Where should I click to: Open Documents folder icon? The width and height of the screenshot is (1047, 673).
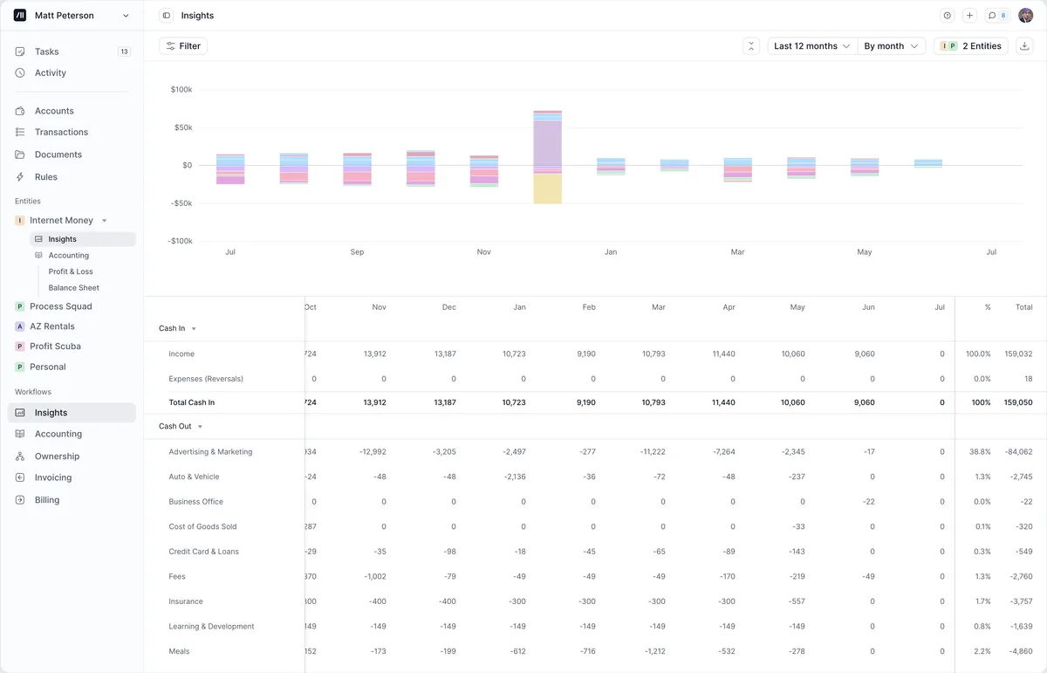pos(20,155)
